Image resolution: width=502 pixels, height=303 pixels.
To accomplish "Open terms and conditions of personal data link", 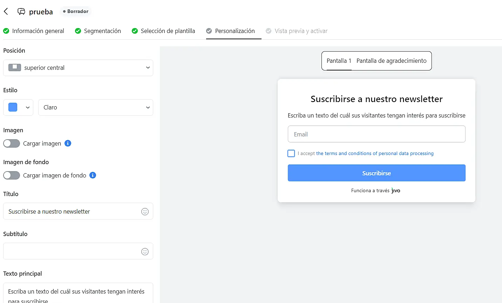I will tap(374, 154).
